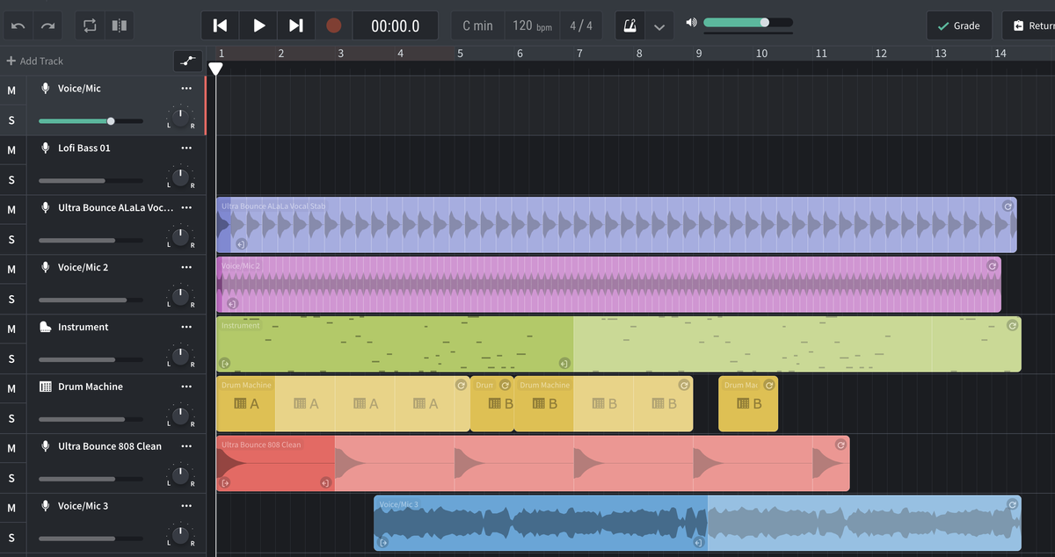Image resolution: width=1055 pixels, height=557 pixels.
Task: Click the Grade button
Action: [x=959, y=25]
